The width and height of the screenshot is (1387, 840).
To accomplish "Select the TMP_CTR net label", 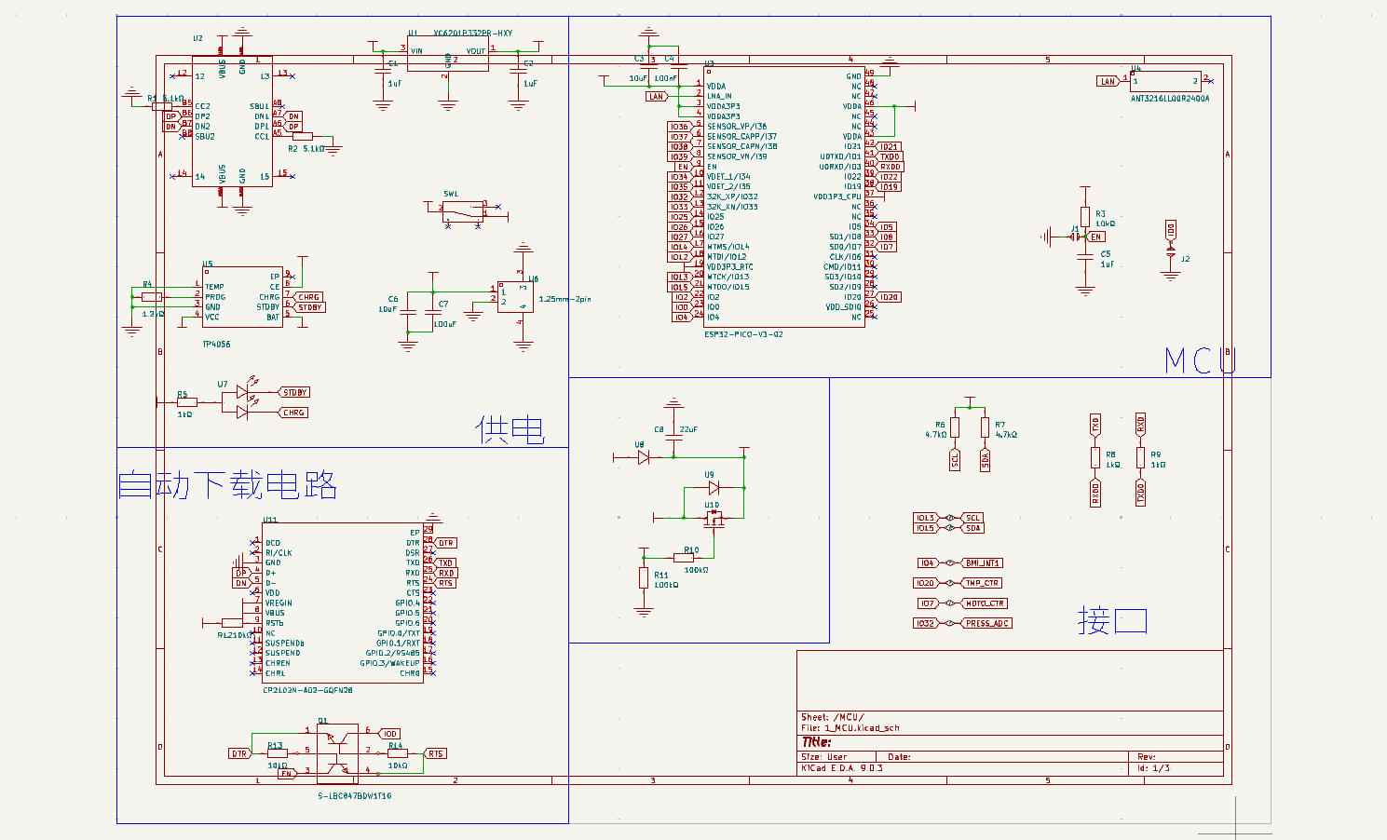I will 981,583.
